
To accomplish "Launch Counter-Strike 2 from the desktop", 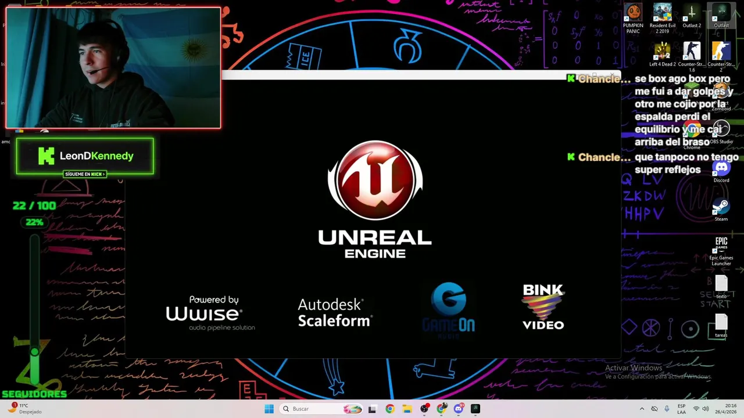I will [721, 57].
